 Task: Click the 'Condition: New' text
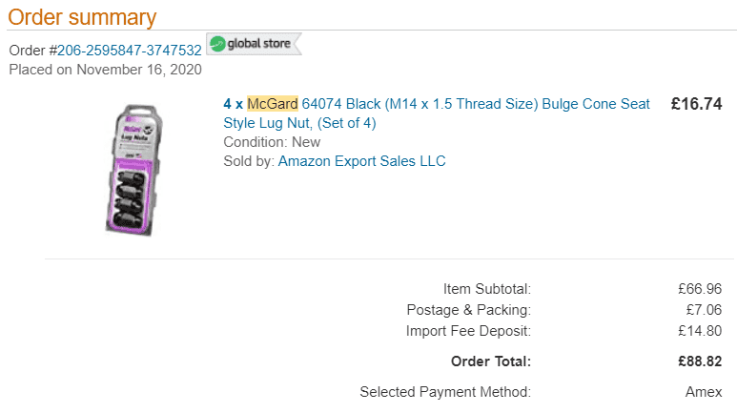(x=272, y=142)
